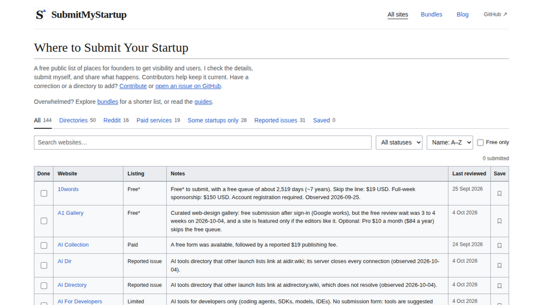Click the SubmitMyStartup S logo icon
543x305 pixels.
tap(41, 15)
